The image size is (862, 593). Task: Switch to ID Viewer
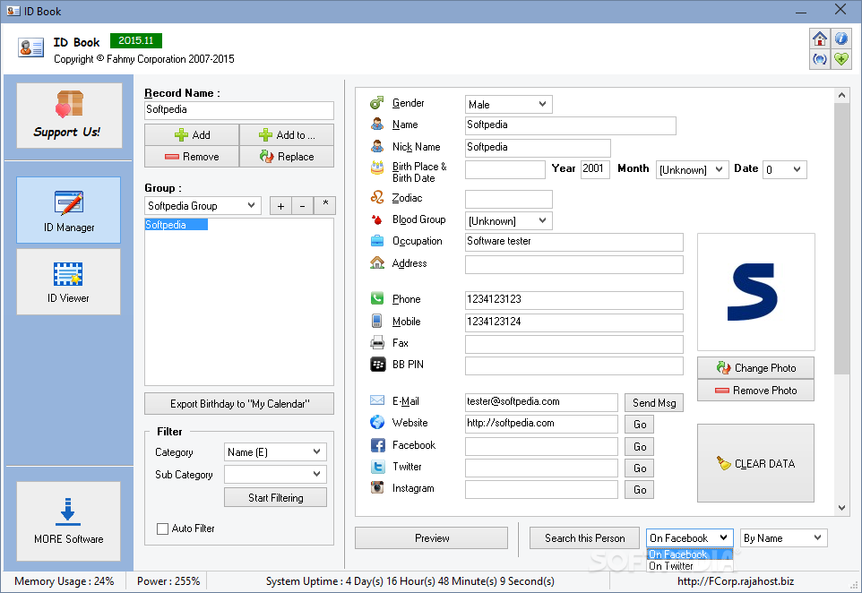69,281
